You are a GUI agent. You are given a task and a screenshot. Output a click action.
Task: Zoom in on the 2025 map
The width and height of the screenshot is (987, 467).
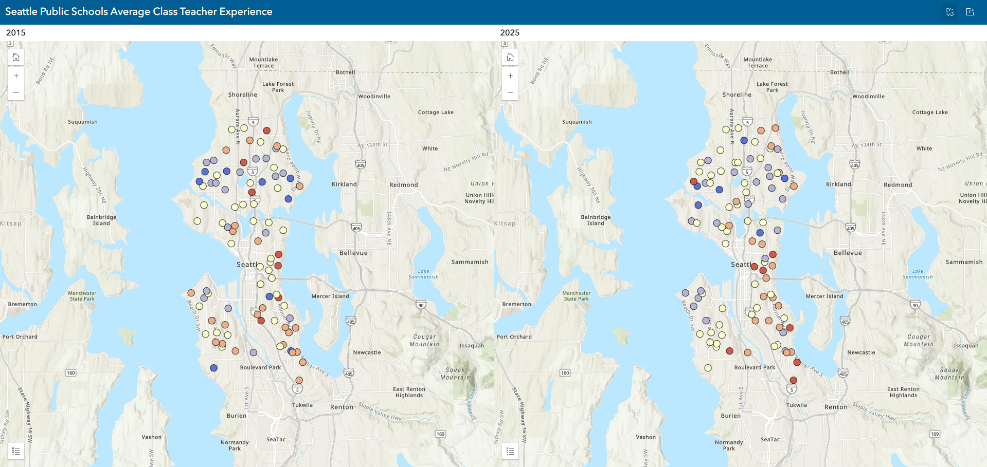[510, 76]
